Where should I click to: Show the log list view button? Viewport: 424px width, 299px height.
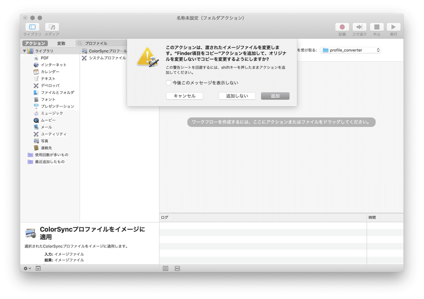point(165,268)
